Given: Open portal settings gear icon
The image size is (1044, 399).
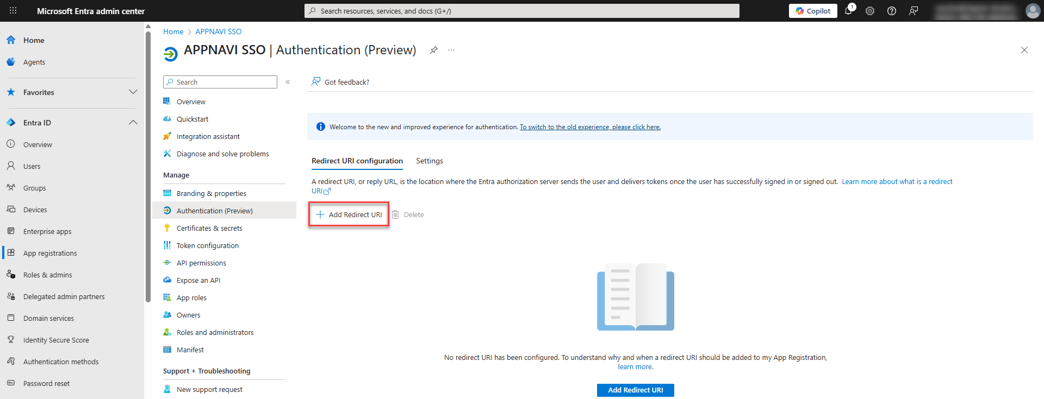Looking at the screenshot, I should click(x=870, y=11).
